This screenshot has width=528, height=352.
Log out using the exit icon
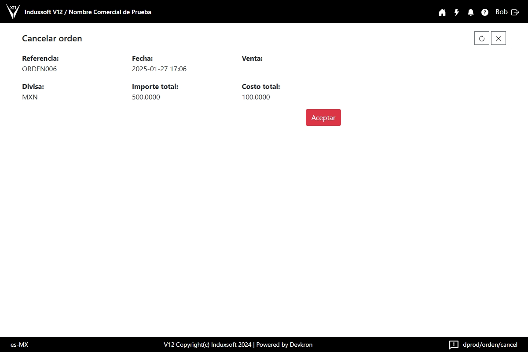pyautogui.click(x=515, y=12)
